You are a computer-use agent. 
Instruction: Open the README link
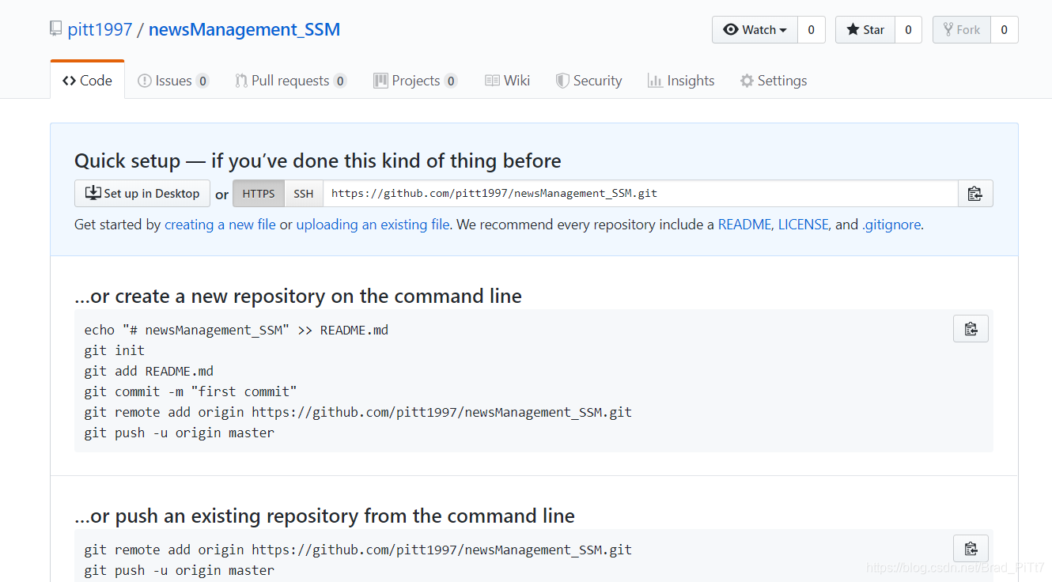coord(744,225)
